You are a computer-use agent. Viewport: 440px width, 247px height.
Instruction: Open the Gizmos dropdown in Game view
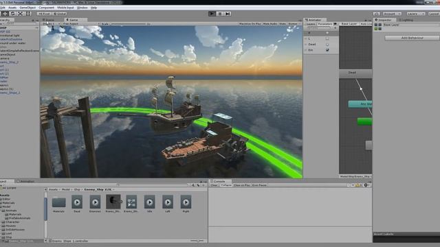pyautogui.click(x=294, y=24)
